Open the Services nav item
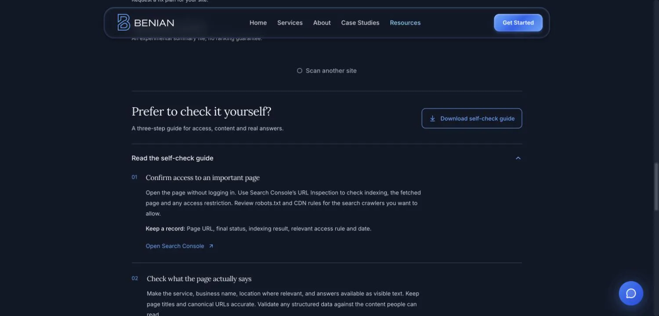Image resolution: width=659 pixels, height=316 pixels. (x=290, y=23)
